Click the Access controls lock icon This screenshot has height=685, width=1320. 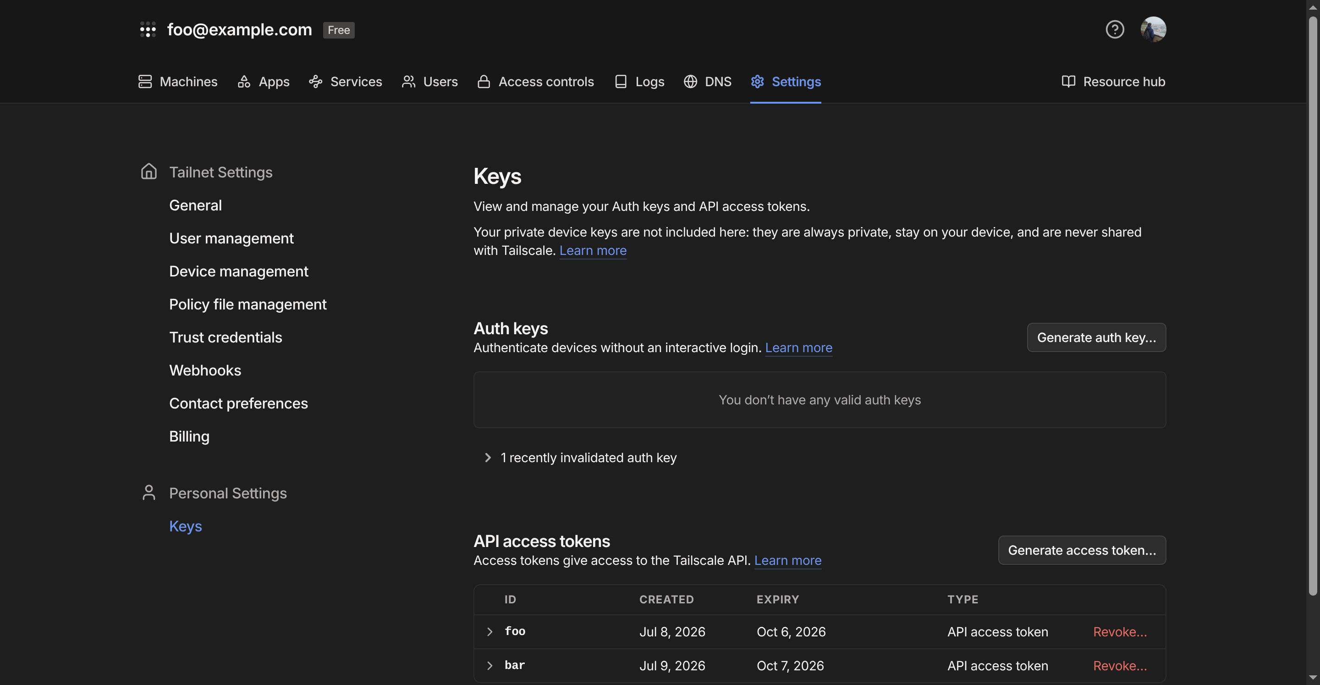point(484,82)
